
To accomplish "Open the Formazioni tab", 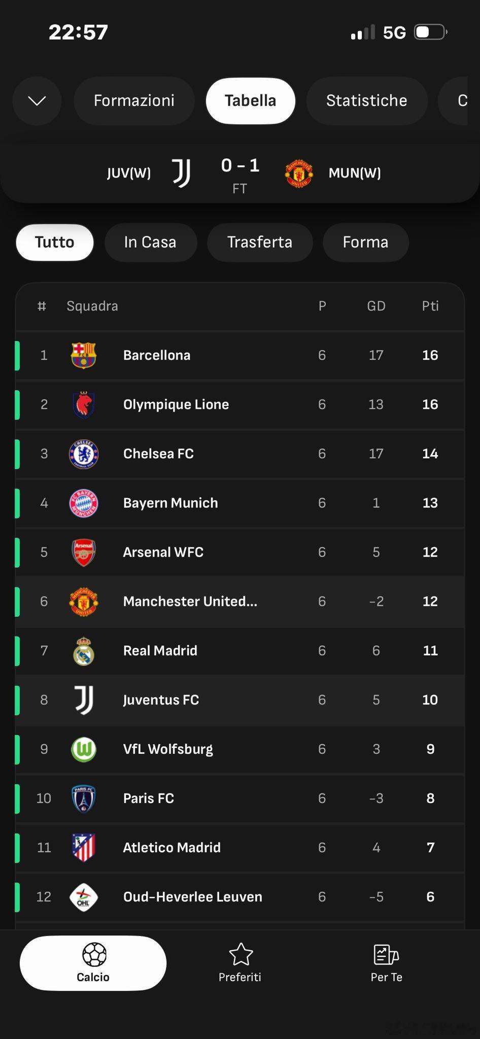I will (x=134, y=100).
